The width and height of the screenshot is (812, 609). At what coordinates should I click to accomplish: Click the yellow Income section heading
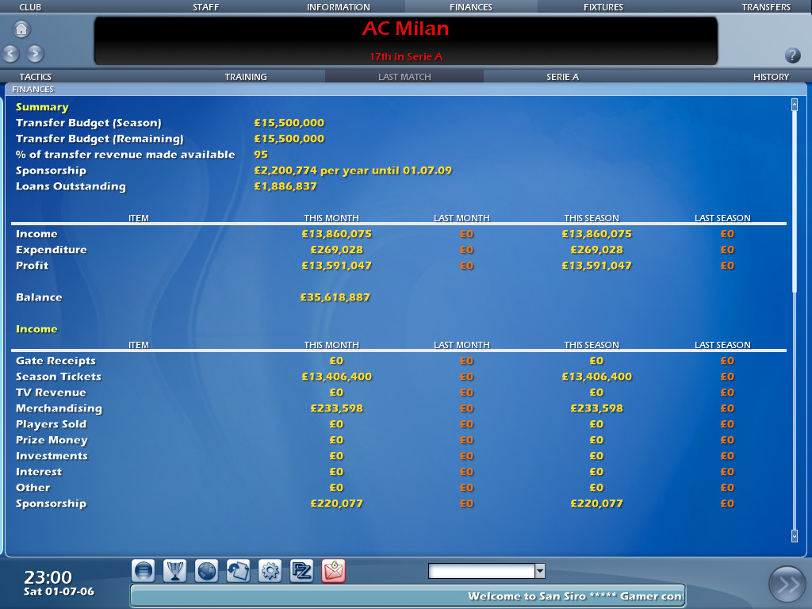(36, 329)
